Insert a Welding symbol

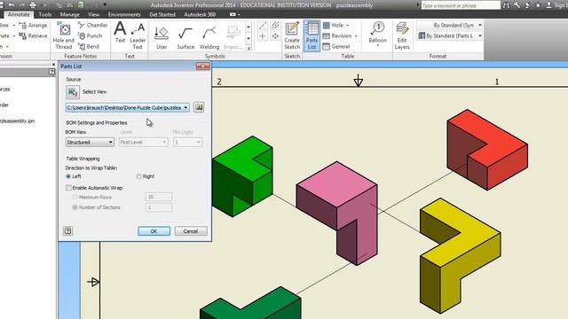click(x=209, y=37)
